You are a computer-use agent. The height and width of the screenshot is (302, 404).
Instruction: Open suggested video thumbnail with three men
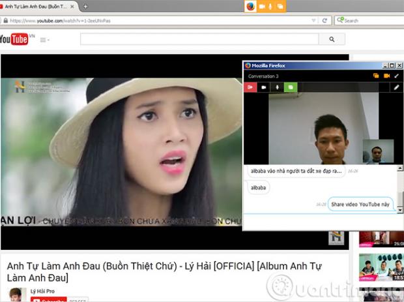[x=381, y=267]
